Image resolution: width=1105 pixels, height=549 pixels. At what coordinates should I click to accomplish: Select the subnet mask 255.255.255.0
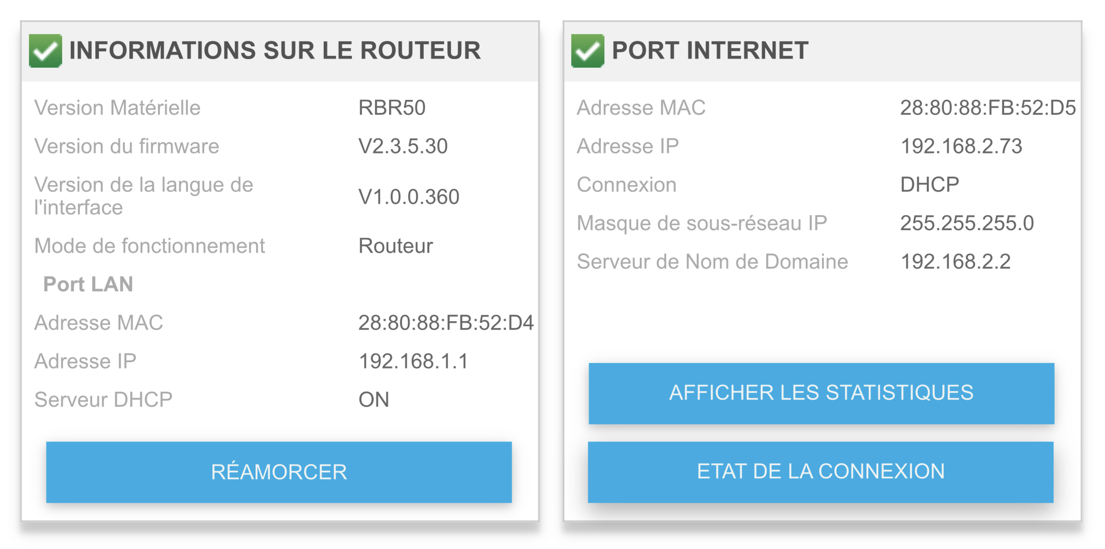click(x=967, y=223)
